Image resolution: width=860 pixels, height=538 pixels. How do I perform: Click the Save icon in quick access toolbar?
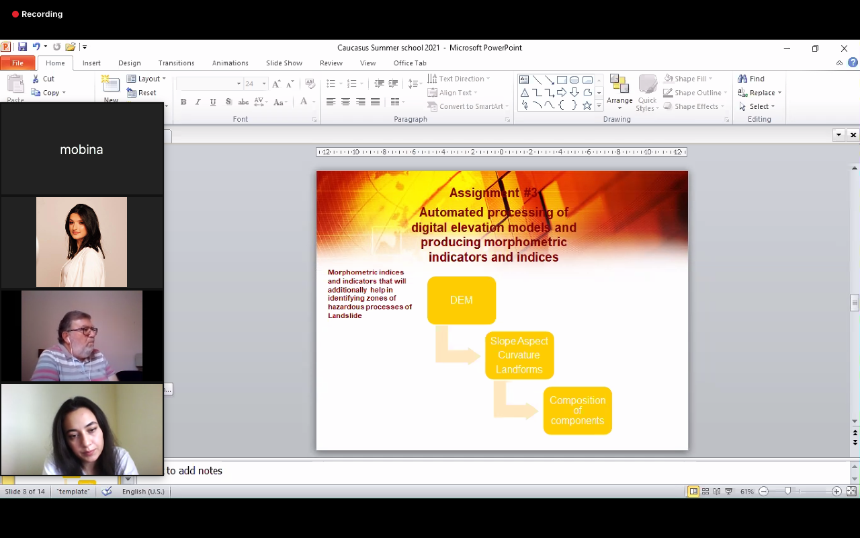22,47
